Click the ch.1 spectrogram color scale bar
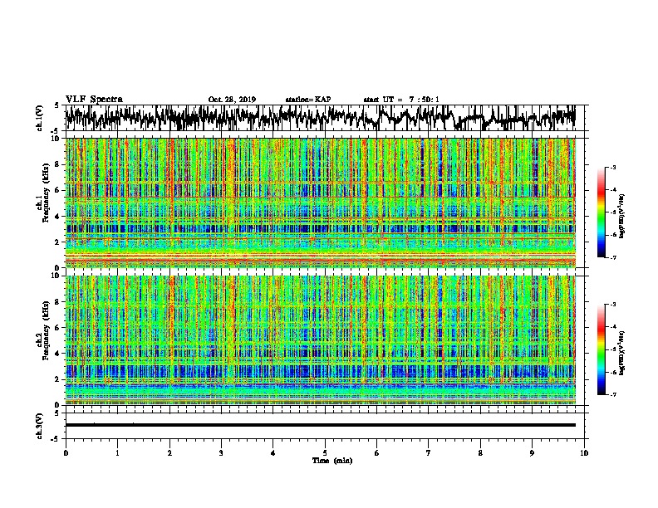Viewport: 658px width, 508px height. [x=601, y=212]
